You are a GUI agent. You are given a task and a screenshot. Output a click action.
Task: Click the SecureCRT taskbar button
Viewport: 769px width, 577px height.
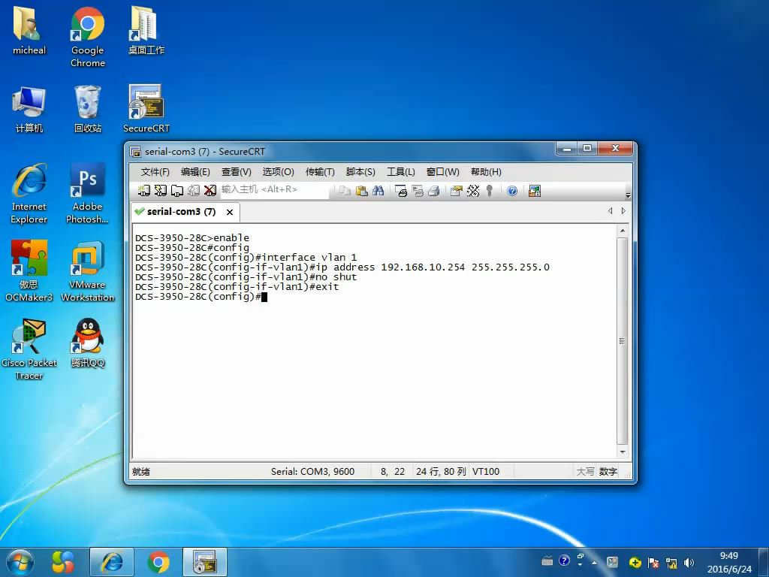pos(205,562)
